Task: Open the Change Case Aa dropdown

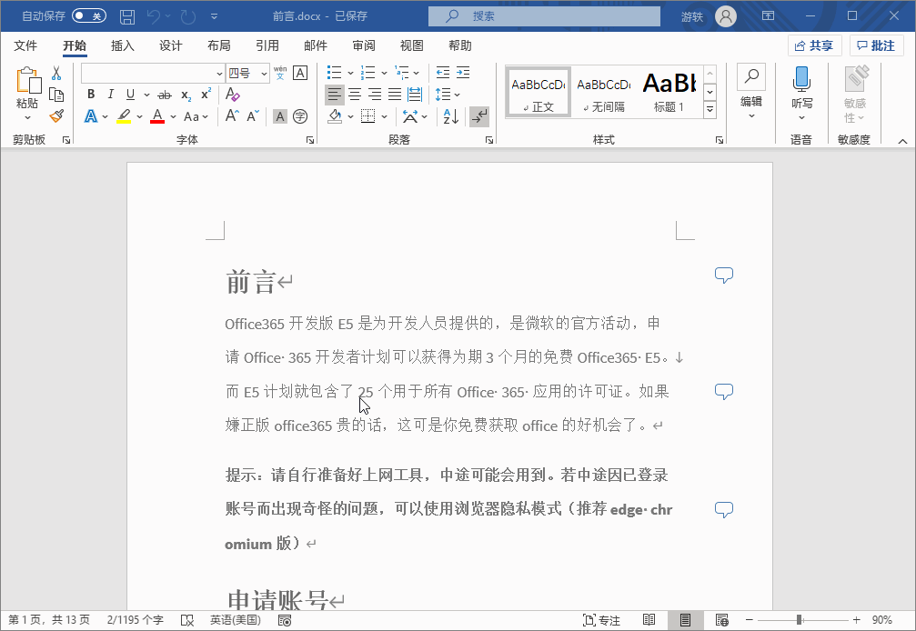Action: click(196, 116)
